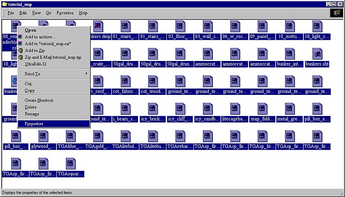Click the bunkers.sht file icon
This screenshot has height=197, width=345.
pos(317,54)
